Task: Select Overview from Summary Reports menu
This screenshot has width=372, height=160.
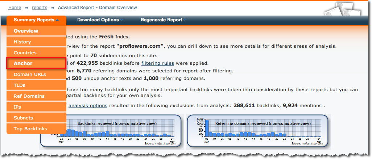Action: coord(26,31)
